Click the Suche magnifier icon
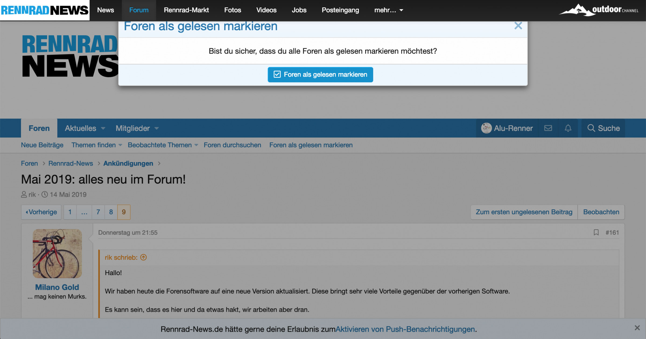 (591, 128)
